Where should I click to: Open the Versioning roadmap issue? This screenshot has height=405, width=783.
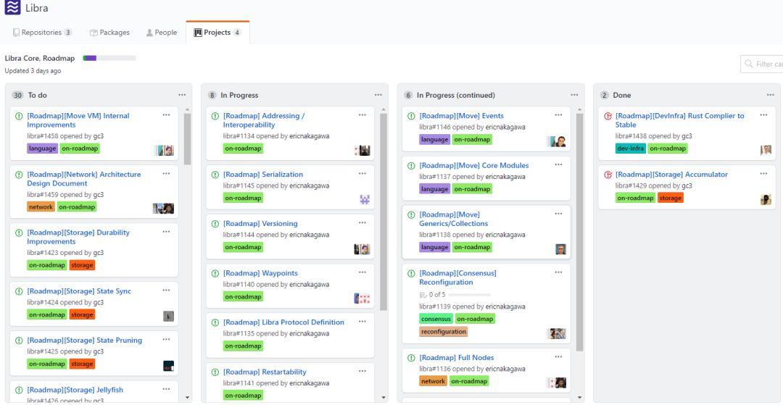(260, 223)
